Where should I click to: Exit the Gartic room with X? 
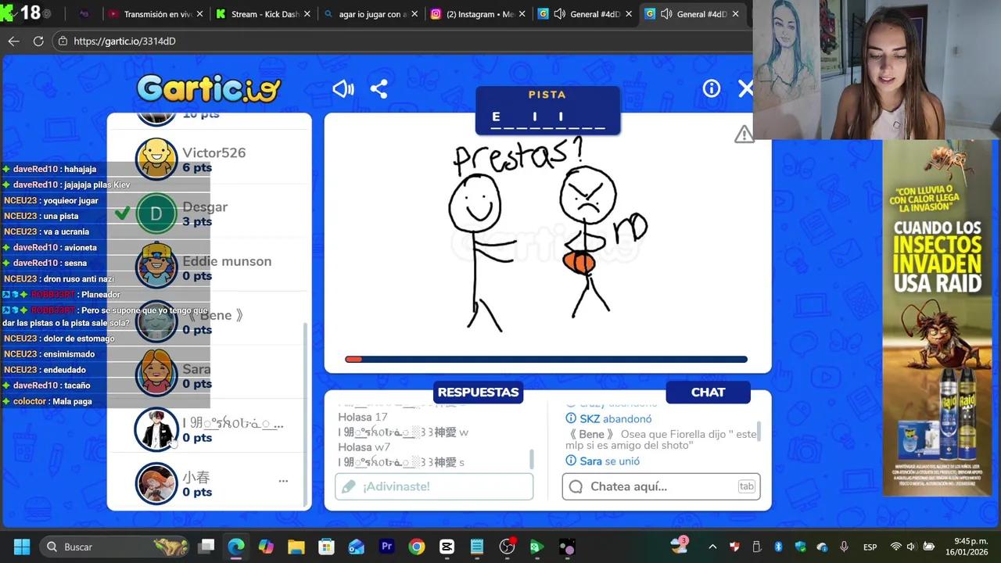click(745, 88)
